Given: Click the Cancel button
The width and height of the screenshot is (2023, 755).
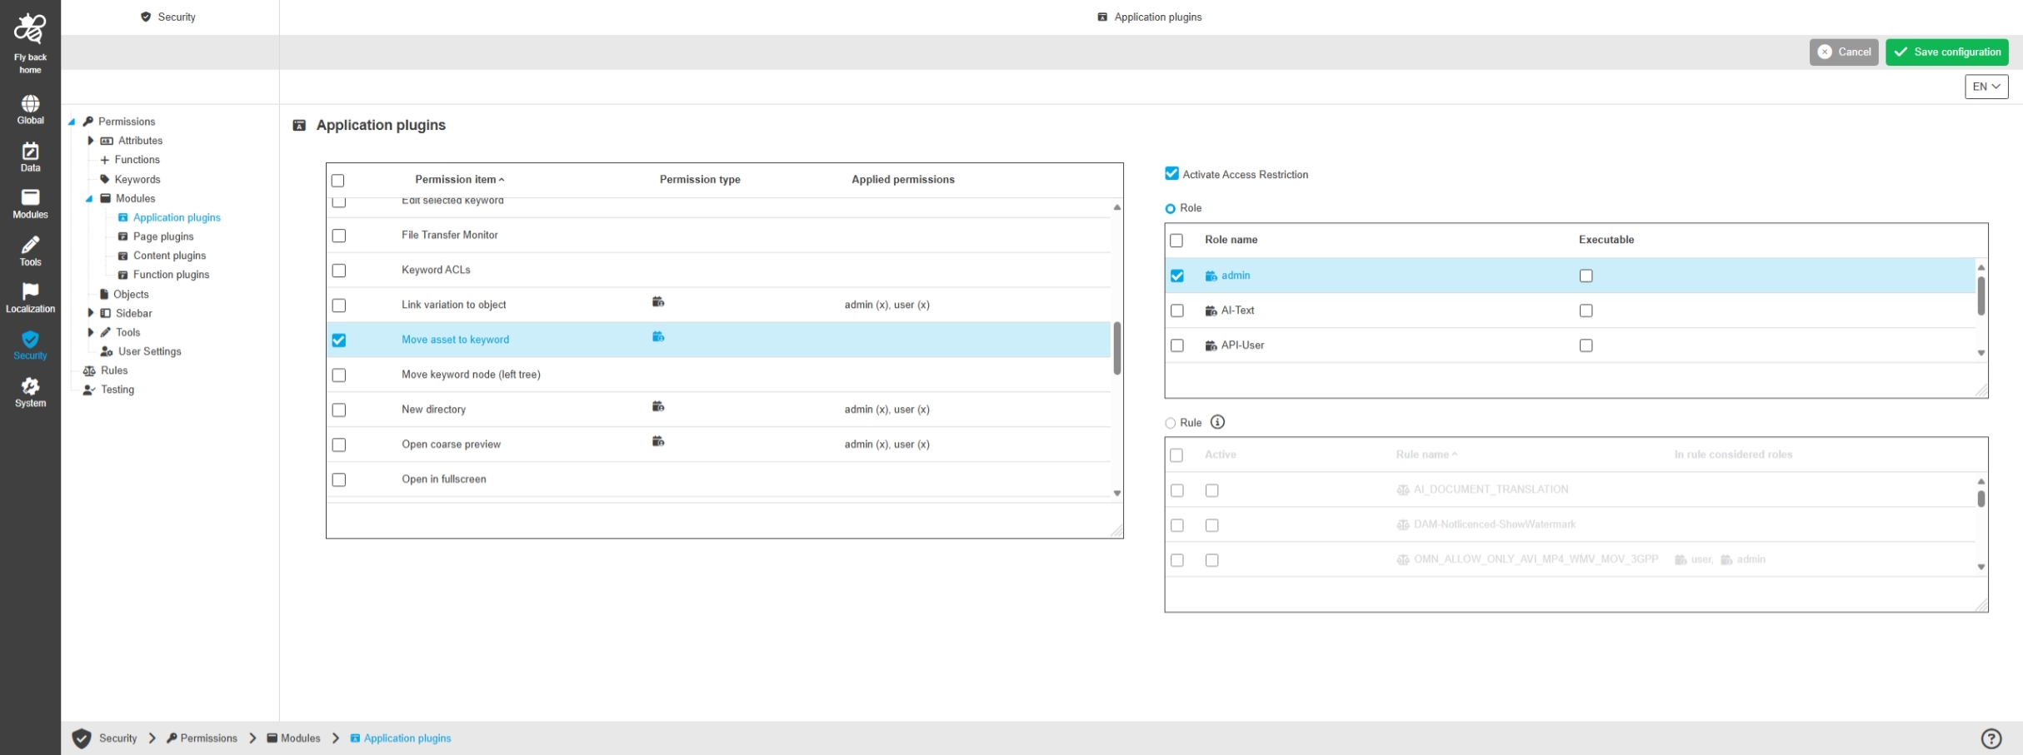Looking at the screenshot, I should (1843, 52).
